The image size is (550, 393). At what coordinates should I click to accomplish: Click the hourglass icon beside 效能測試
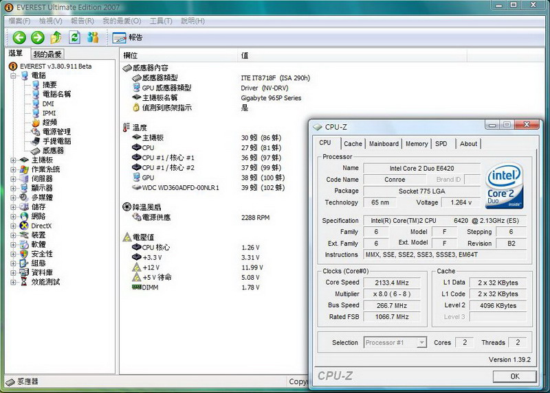(x=24, y=282)
